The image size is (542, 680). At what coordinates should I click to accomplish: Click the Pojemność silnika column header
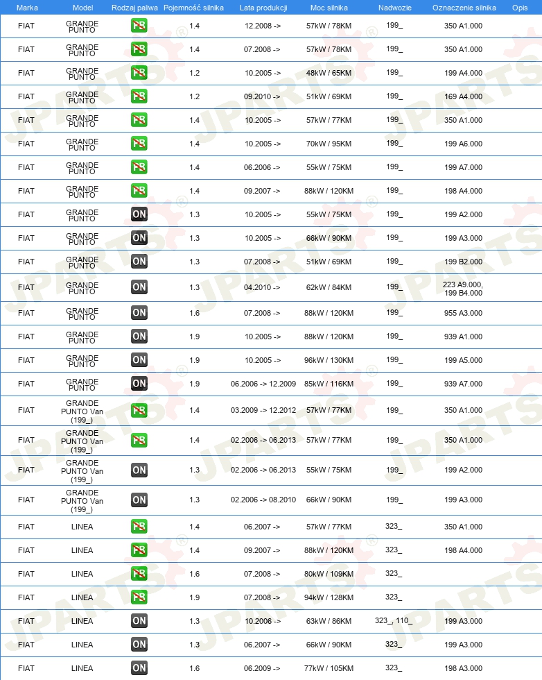click(193, 8)
